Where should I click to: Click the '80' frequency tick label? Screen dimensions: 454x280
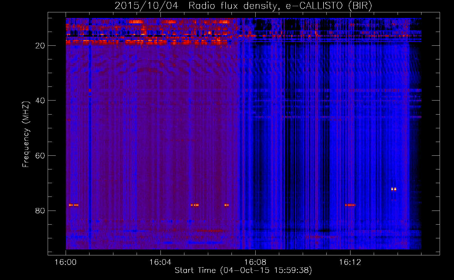[40, 211]
